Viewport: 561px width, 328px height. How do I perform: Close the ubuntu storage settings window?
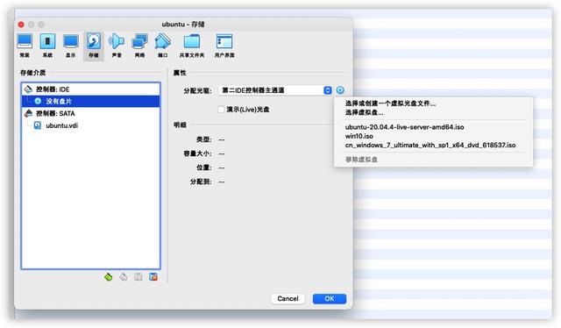coord(21,25)
